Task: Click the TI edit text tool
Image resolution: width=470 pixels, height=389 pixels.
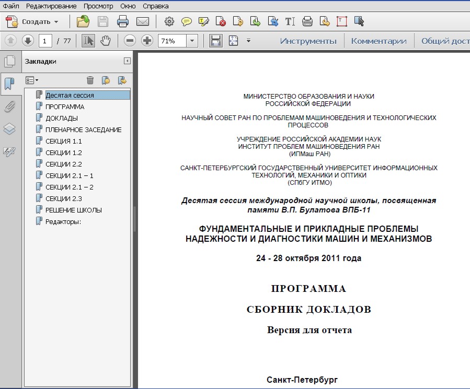Action: point(290,21)
